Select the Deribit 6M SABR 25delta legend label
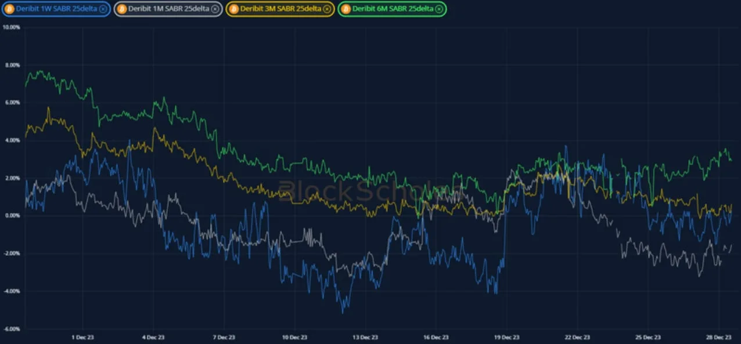741x344 pixels. pyautogui.click(x=393, y=9)
